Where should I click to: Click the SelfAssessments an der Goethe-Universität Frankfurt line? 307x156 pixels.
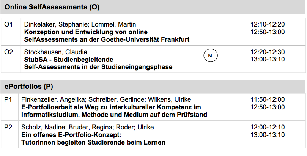pos(107,39)
